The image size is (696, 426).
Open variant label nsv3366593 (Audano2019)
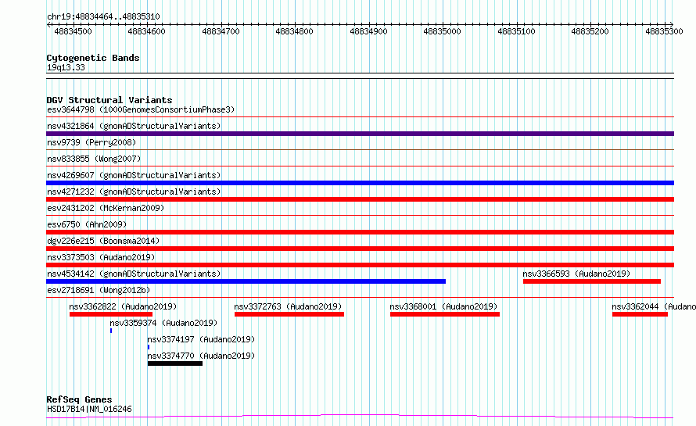click(576, 274)
